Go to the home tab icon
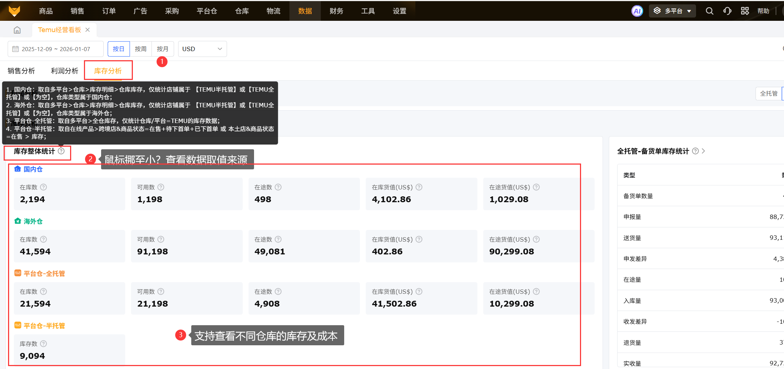784x369 pixels. pyautogui.click(x=17, y=30)
